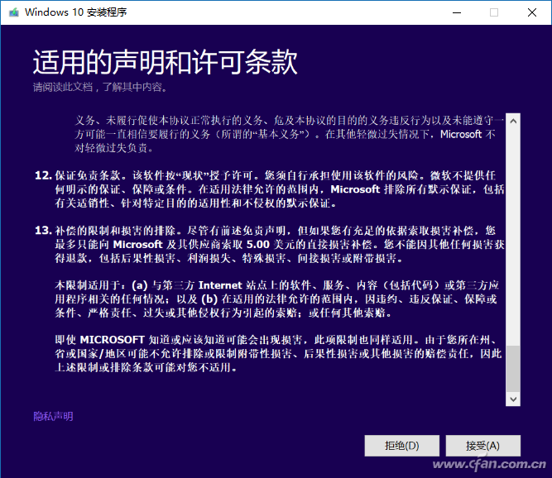Click the scrollbar track above the thumb

click(x=513, y=236)
